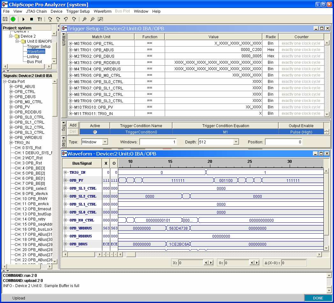This screenshot has height=303, width=334.
Task: Expand OPB_WRDBUS bus in waveform list
Action: click(65, 228)
